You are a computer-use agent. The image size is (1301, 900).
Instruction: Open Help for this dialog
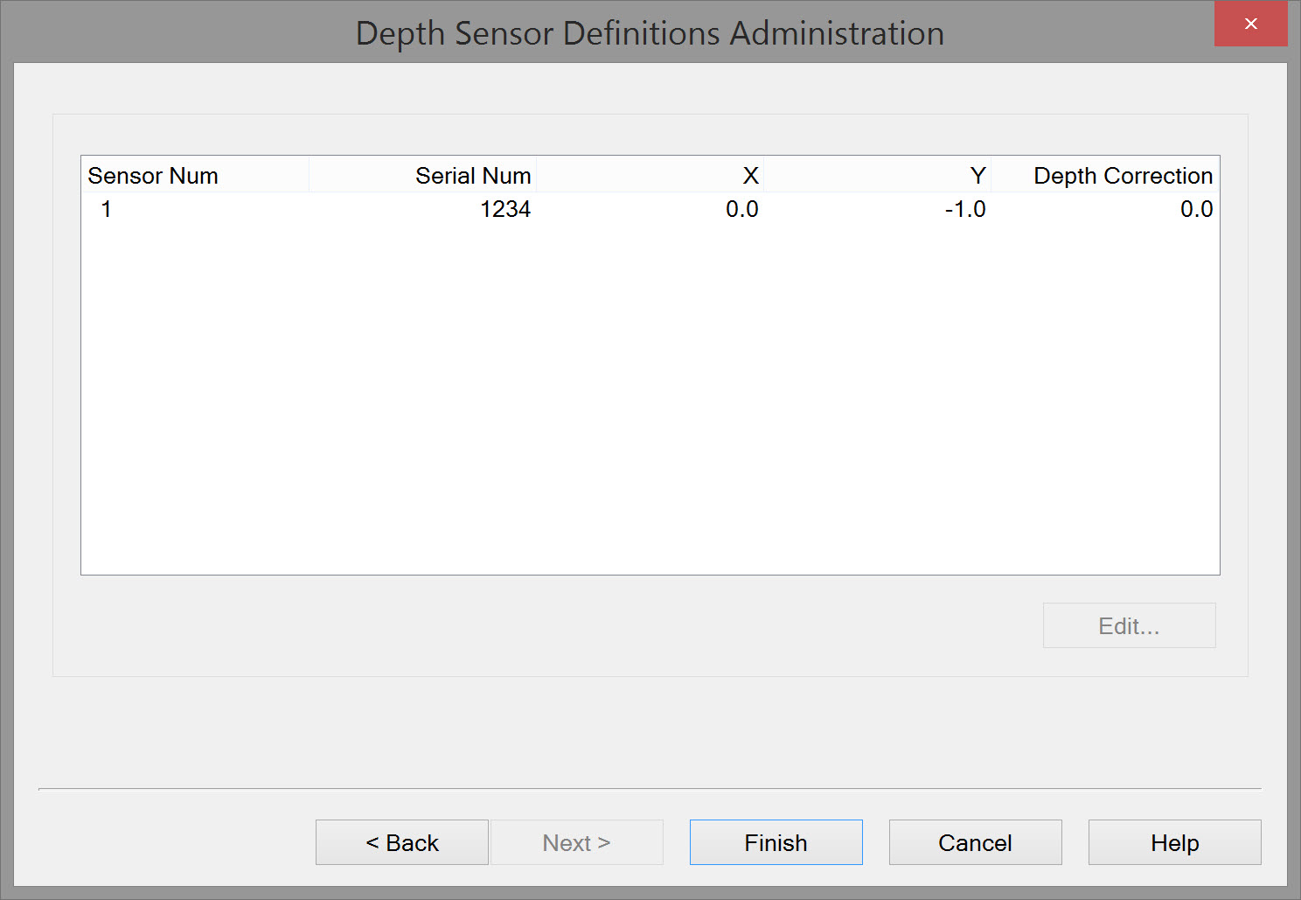pos(1174,842)
